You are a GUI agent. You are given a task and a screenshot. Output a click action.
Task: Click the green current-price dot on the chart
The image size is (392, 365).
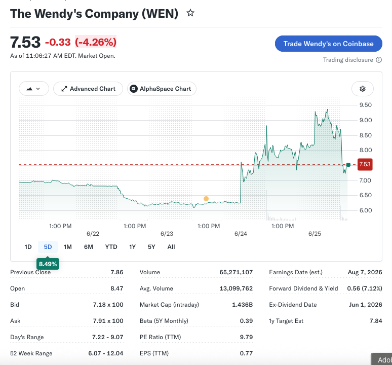[348, 165]
